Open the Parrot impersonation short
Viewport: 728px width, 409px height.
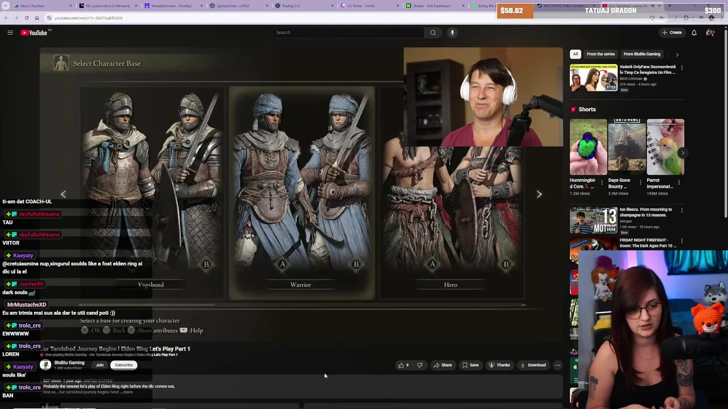(665, 147)
